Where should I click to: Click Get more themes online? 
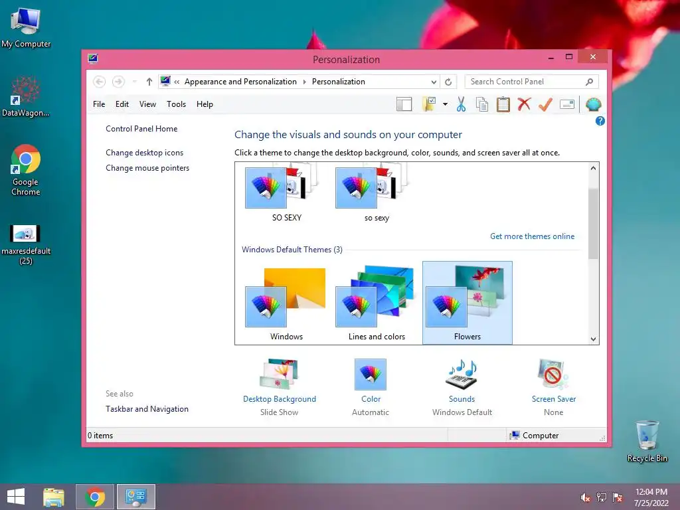[532, 236]
